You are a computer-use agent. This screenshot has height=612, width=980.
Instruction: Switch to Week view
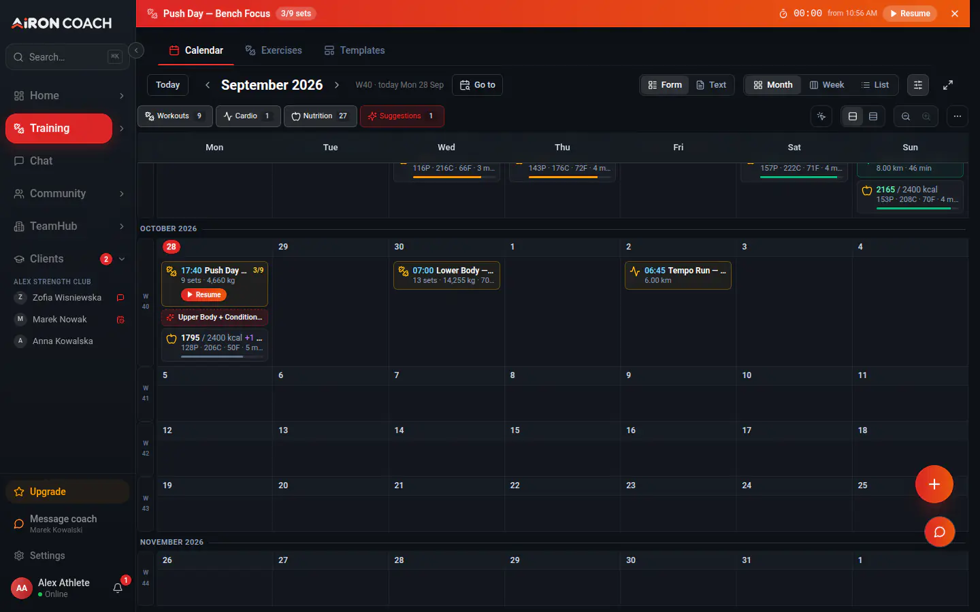tap(827, 85)
